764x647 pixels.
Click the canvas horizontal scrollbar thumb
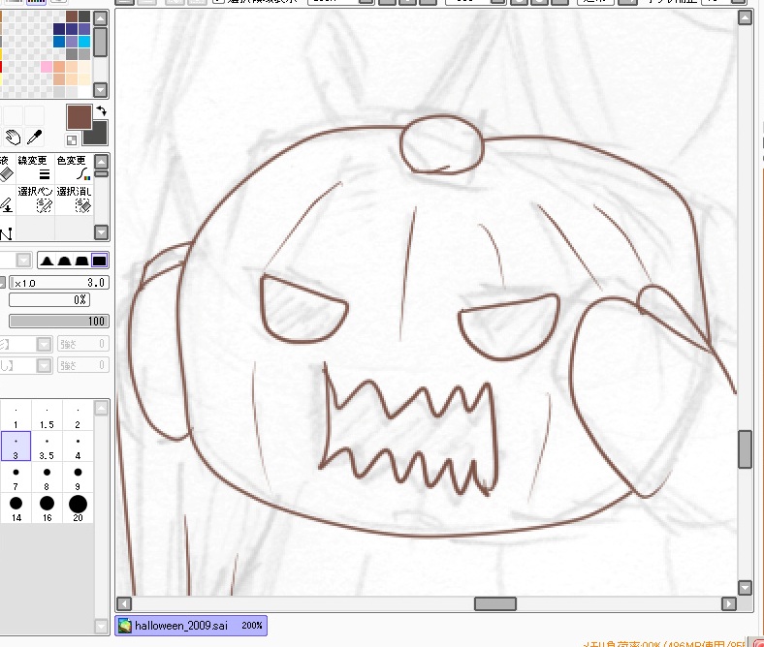tap(495, 604)
